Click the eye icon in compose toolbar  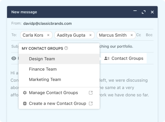point(14,58)
